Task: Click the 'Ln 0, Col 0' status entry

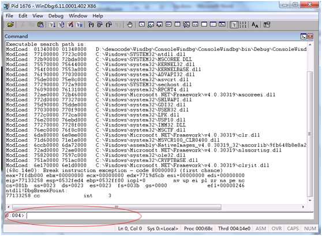Action: point(130,228)
